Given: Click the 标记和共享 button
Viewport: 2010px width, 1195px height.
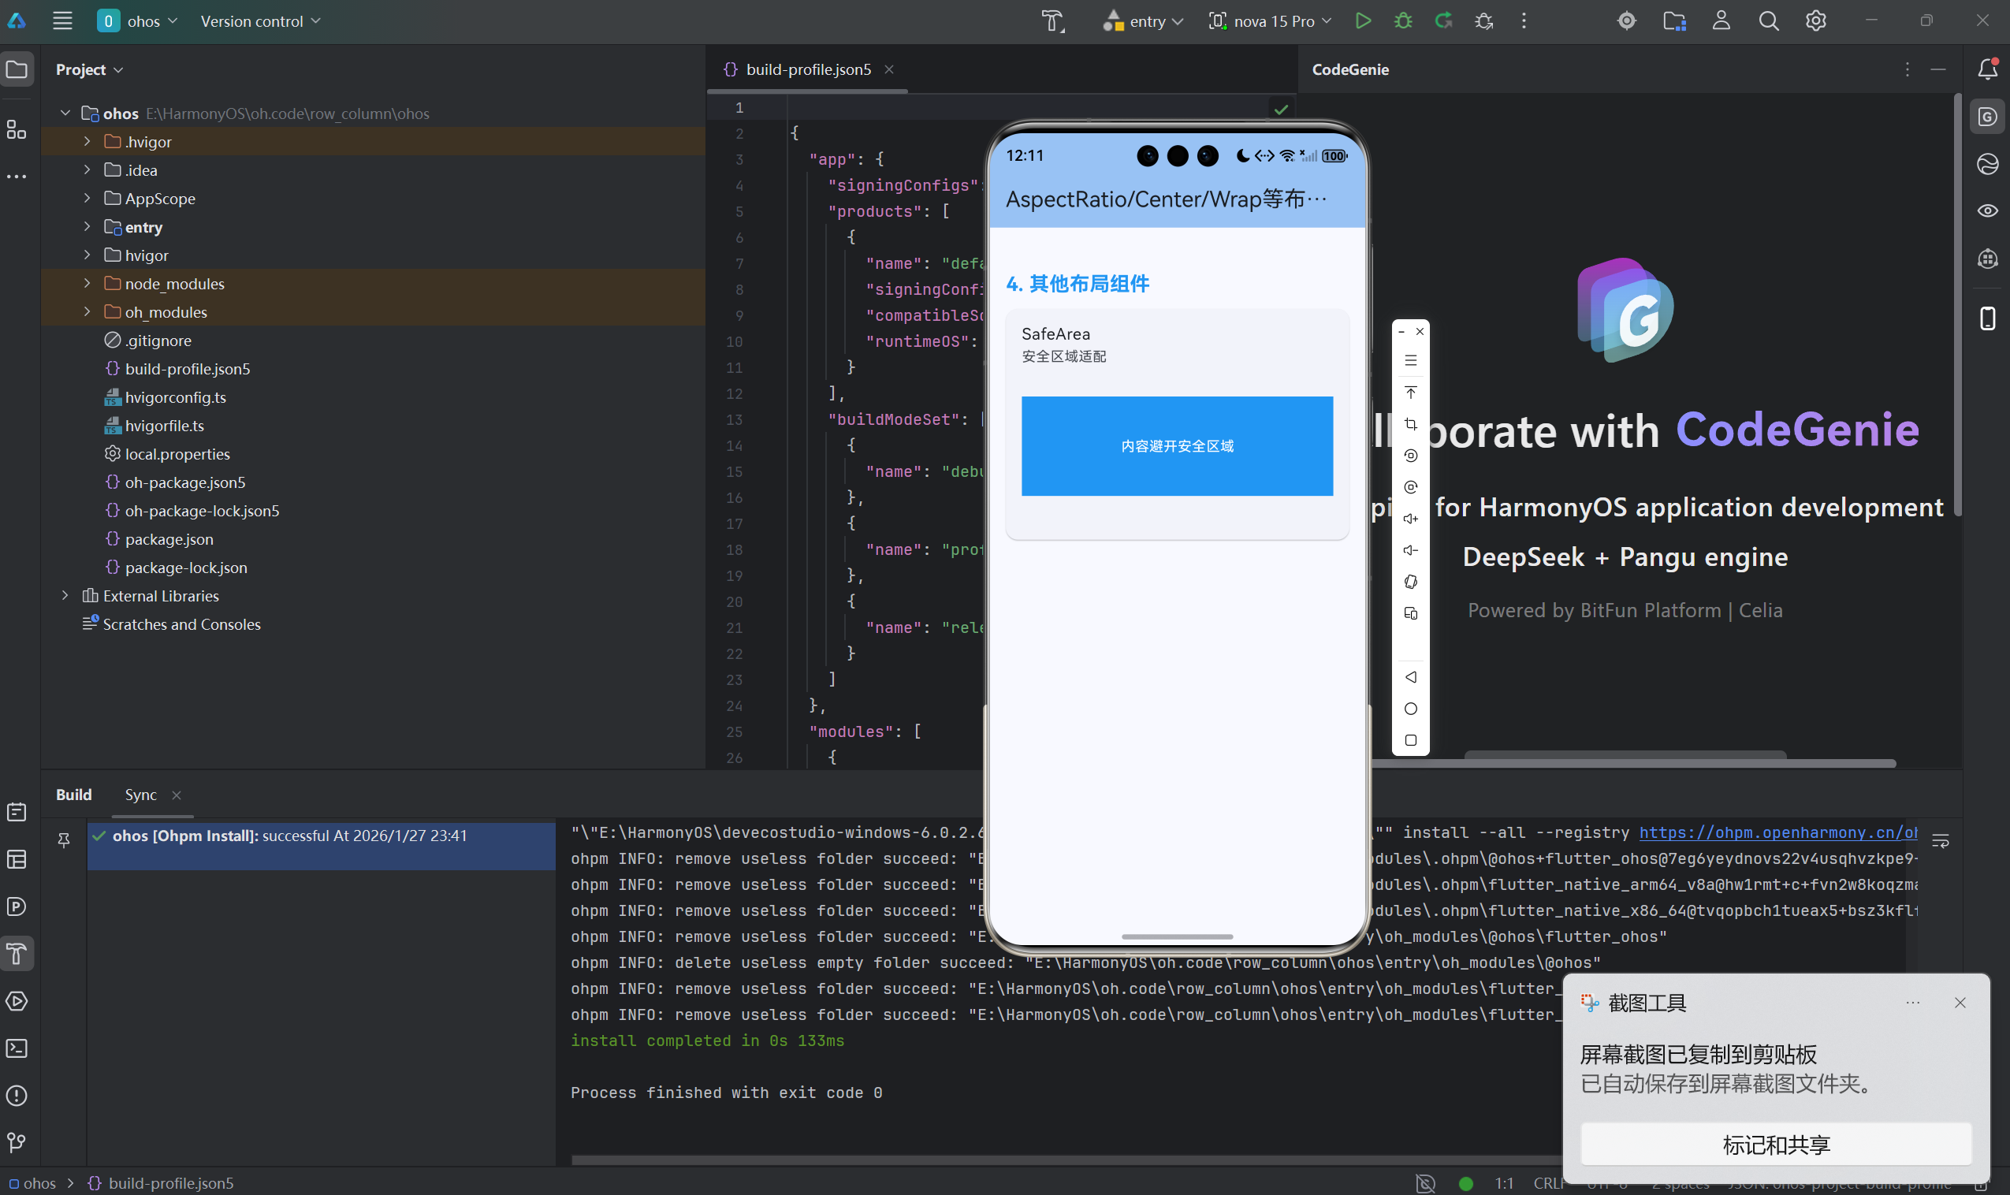Looking at the screenshot, I should pos(1776,1145).
